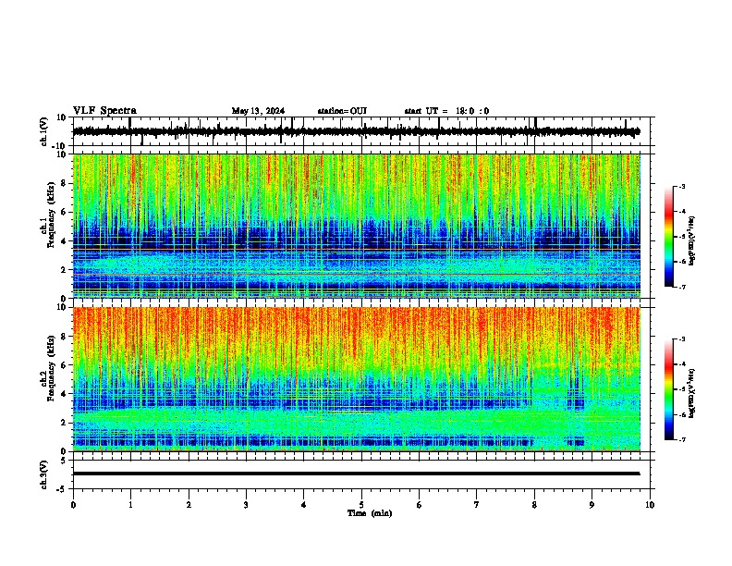The image size is (732, 566).
Task: Click the 'ch.3(V)' axis label
Action: click(x=44, y=474)
